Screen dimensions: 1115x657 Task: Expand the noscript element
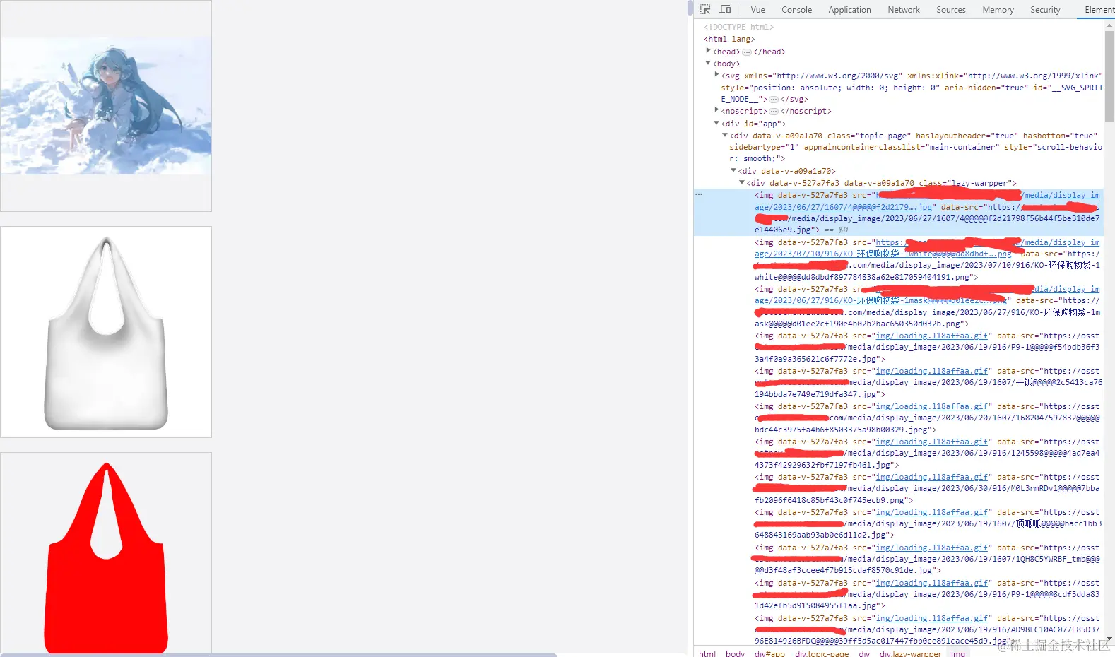pos(716,110)
